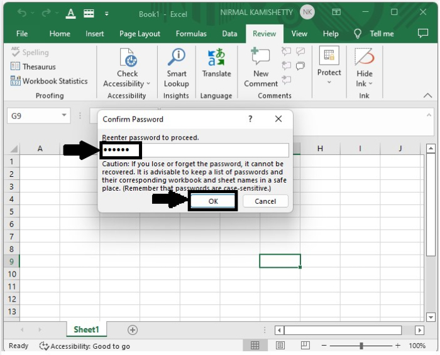The image size is (440, 355).
Task: Switch to the Insert tab
Action: [94, 34]
